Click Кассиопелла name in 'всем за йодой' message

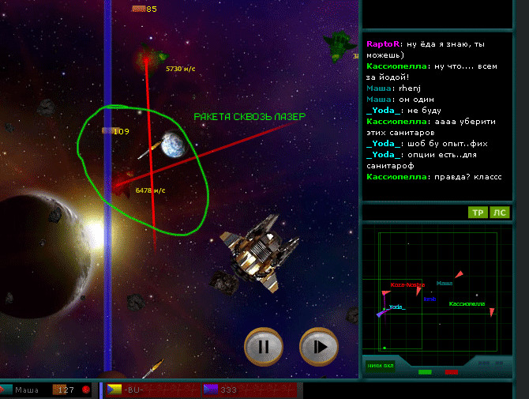click(x=396, y=66)
